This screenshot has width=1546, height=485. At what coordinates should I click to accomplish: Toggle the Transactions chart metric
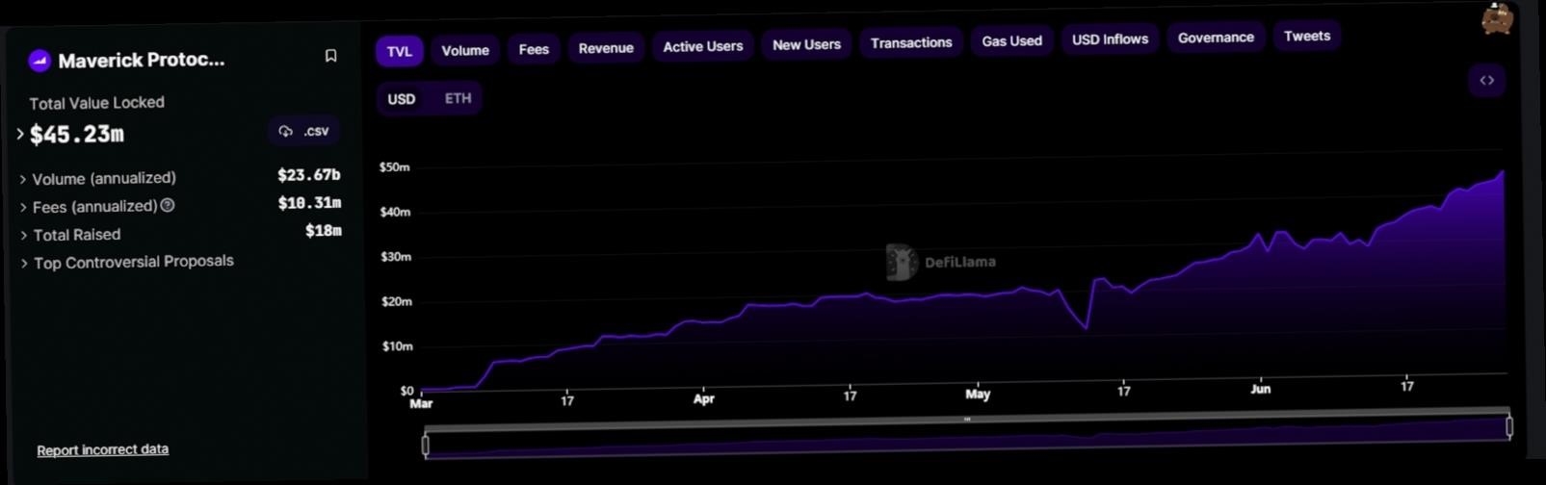(x=911, y=42)
